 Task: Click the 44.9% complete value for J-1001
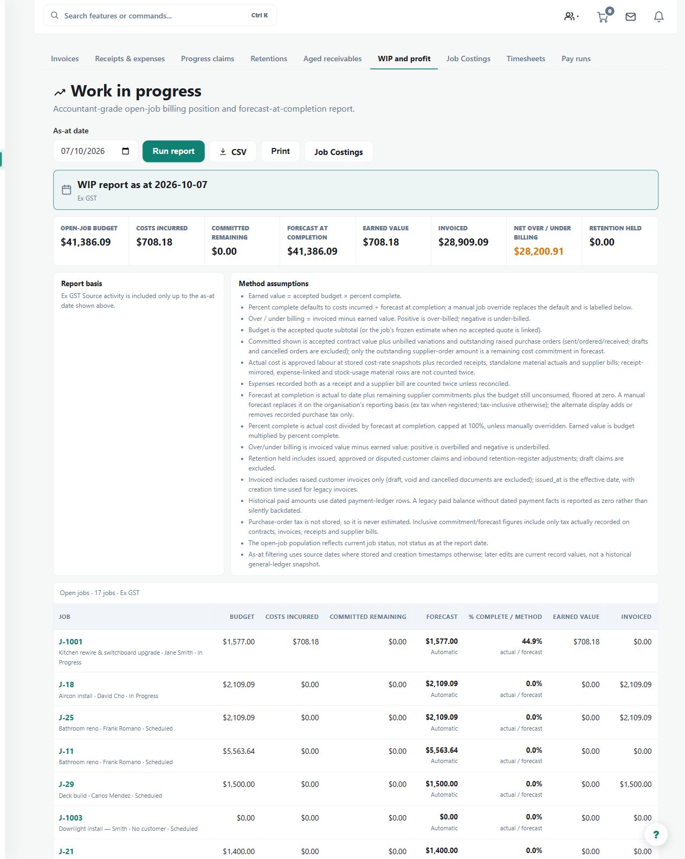[532, 641]
